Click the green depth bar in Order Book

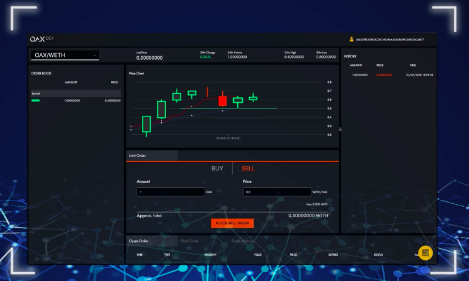tap(36, 101)
